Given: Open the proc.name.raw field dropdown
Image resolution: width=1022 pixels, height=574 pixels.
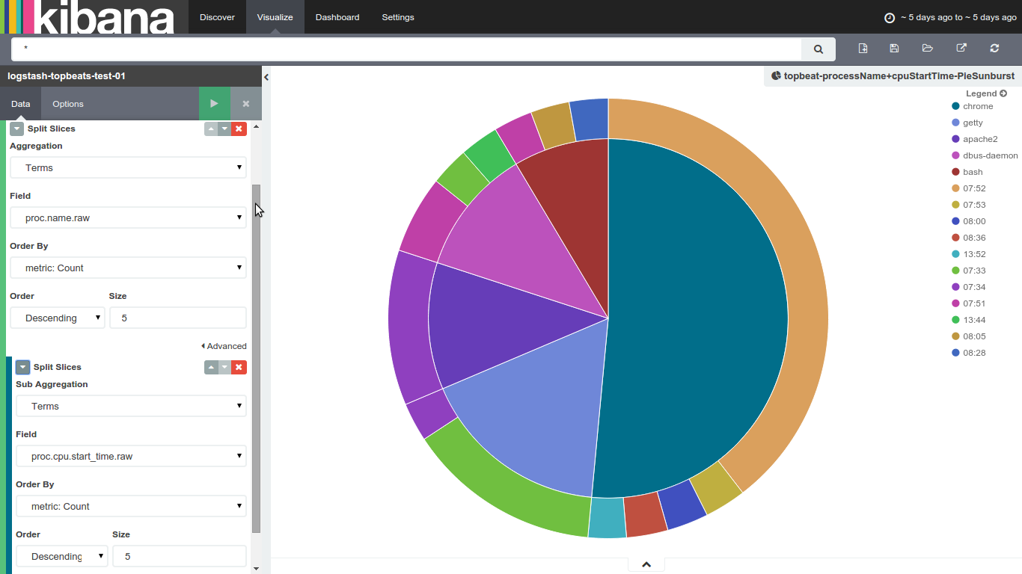Looking at the screenshot, I should [x=128, y=217].
